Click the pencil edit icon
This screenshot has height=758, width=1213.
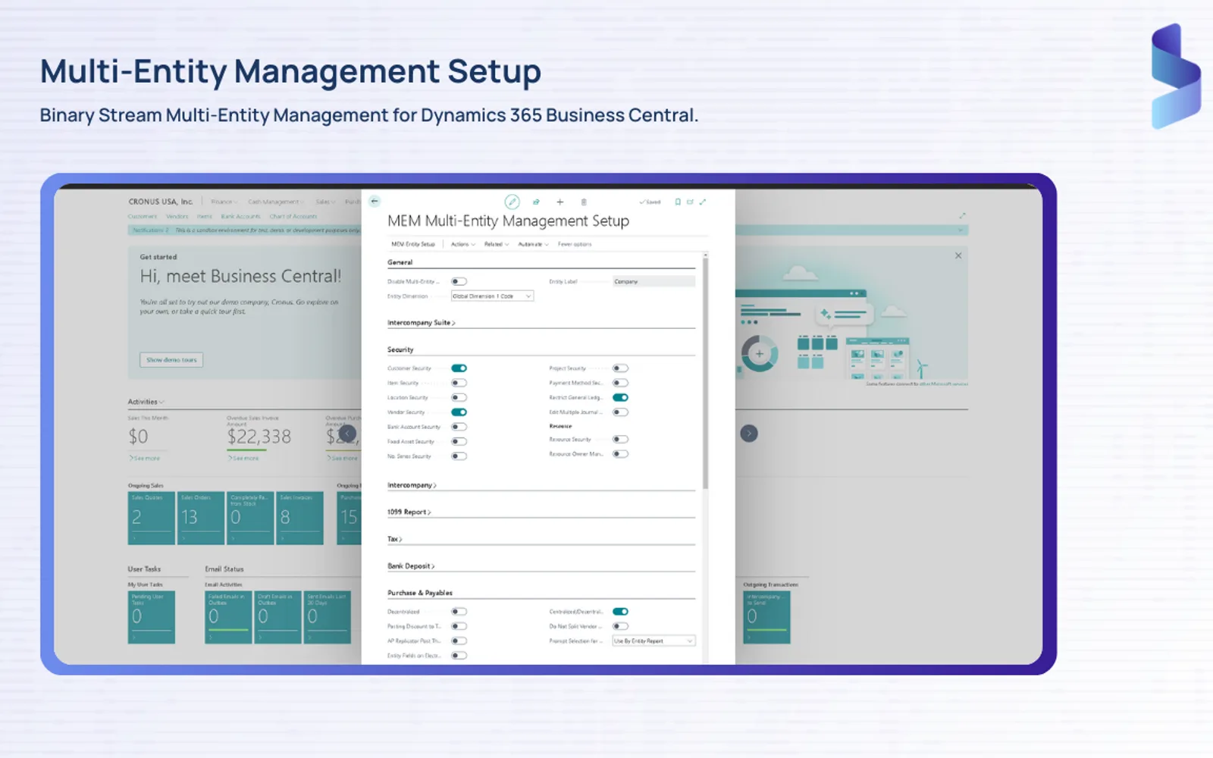point(512,202)
